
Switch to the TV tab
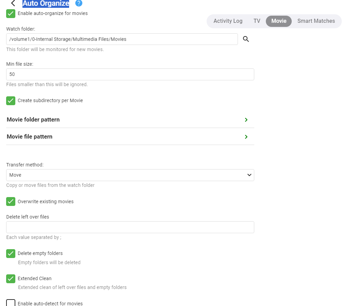pyautogui.click(x=257, y=21)
